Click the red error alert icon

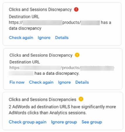coord(76,9)
